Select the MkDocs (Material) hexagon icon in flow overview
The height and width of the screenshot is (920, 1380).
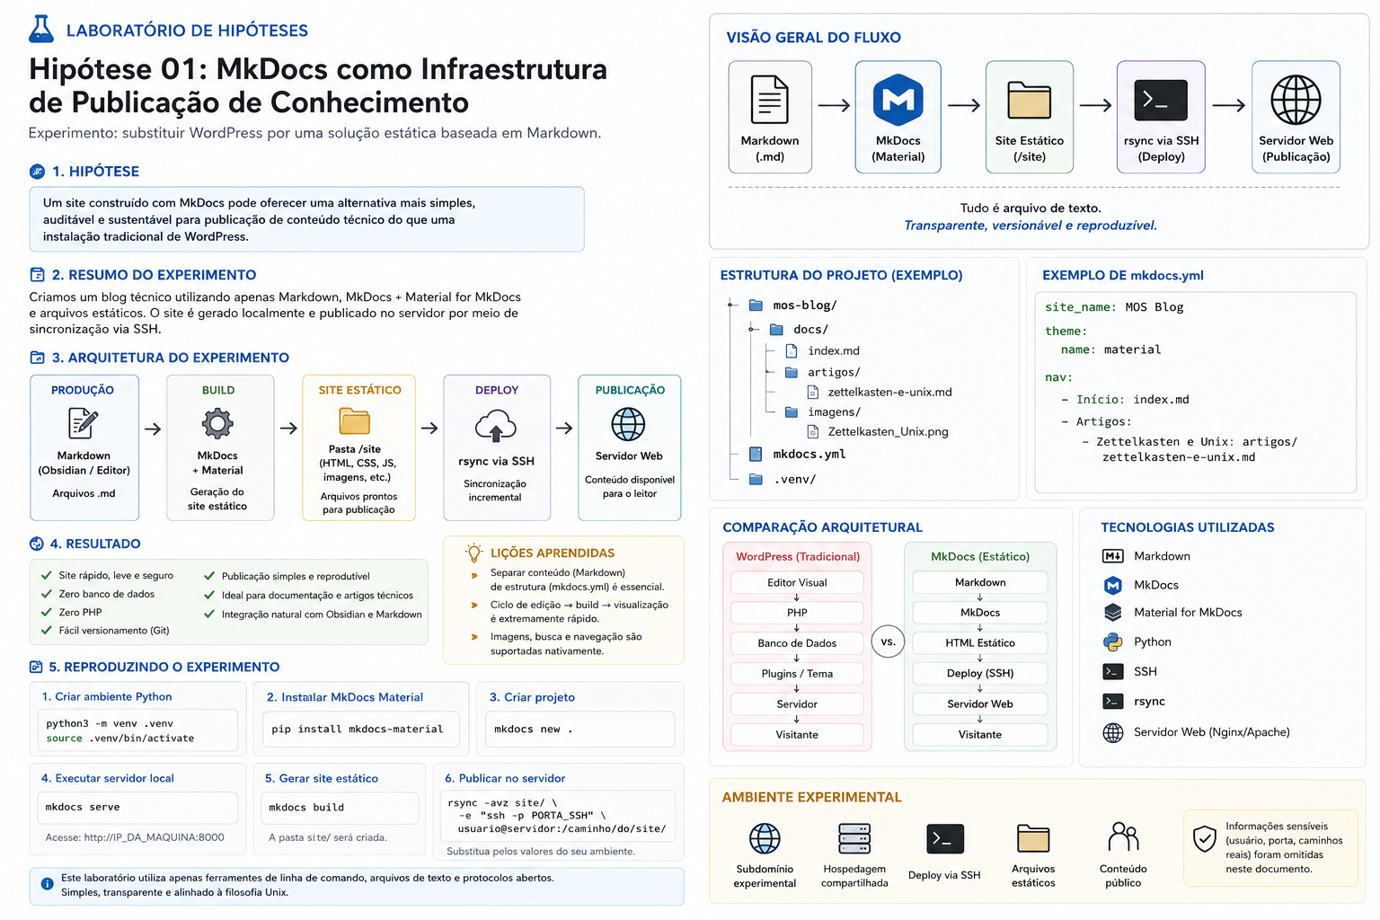pyautogui.click(x=898, y=100)
